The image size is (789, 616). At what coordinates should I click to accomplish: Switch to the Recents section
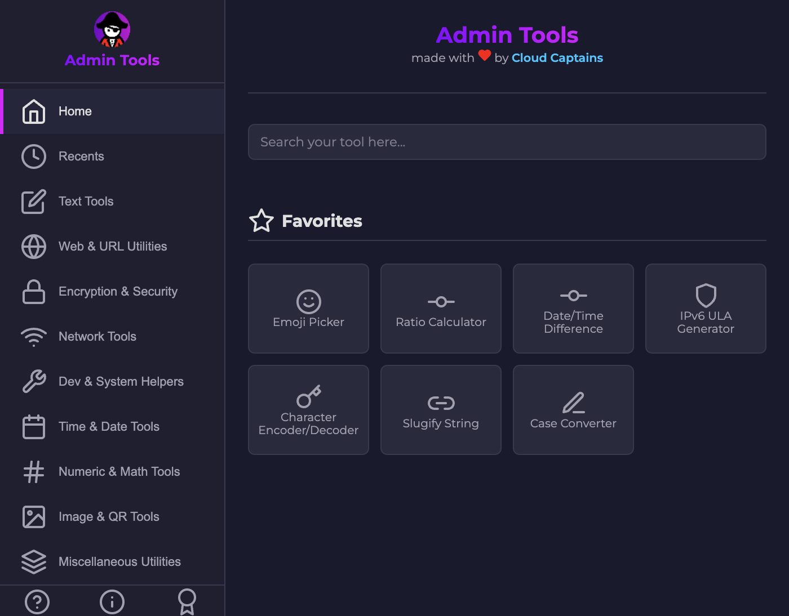pos(81,157)
